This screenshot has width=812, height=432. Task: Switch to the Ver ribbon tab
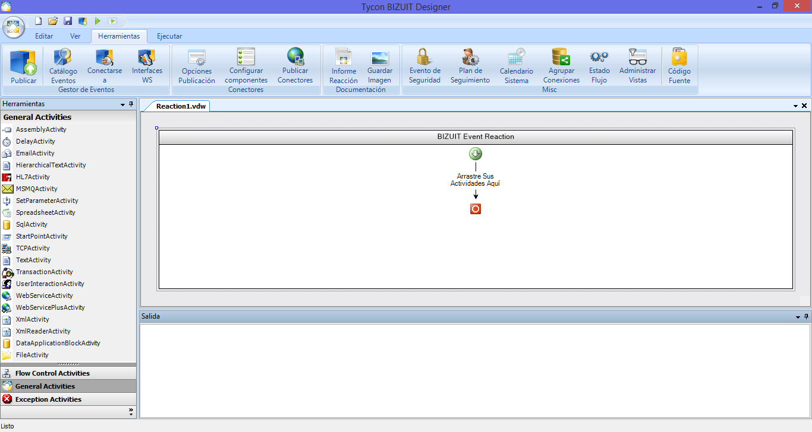point(75,36)
